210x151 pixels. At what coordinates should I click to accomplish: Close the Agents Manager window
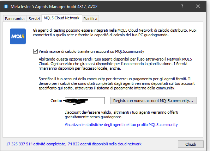coord(198,6)
